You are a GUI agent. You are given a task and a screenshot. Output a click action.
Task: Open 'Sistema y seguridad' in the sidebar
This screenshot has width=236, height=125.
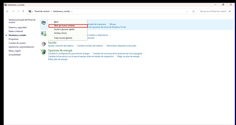click(18, 27)
